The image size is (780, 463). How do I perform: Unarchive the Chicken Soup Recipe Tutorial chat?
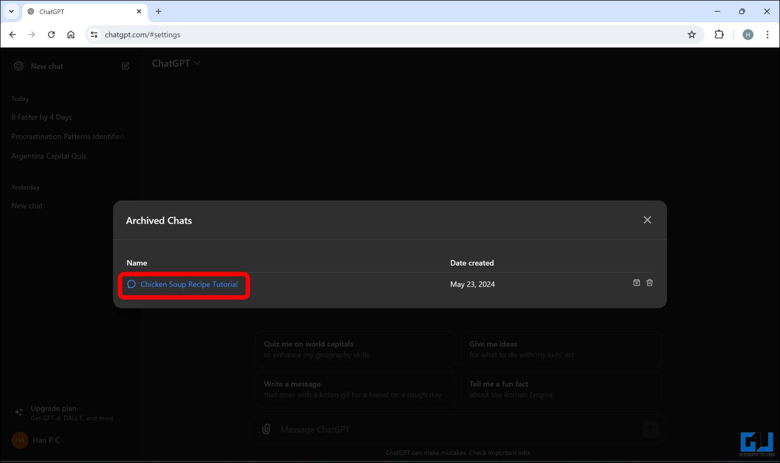click(x=636, y=283)
